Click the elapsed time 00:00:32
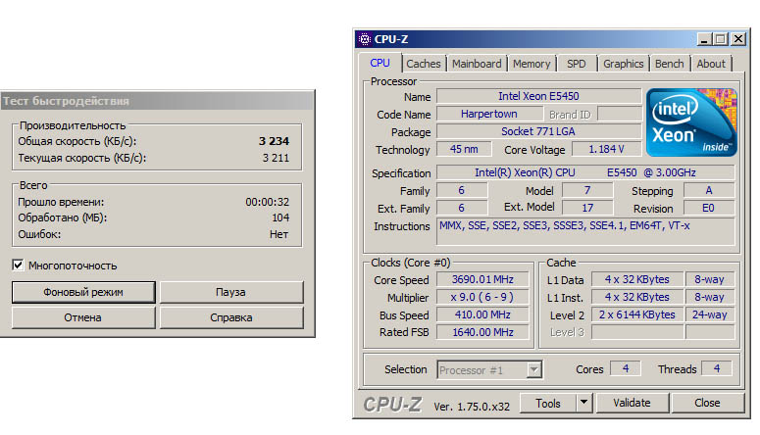This screenshot has width=760, height=435. tap(267, 202)
